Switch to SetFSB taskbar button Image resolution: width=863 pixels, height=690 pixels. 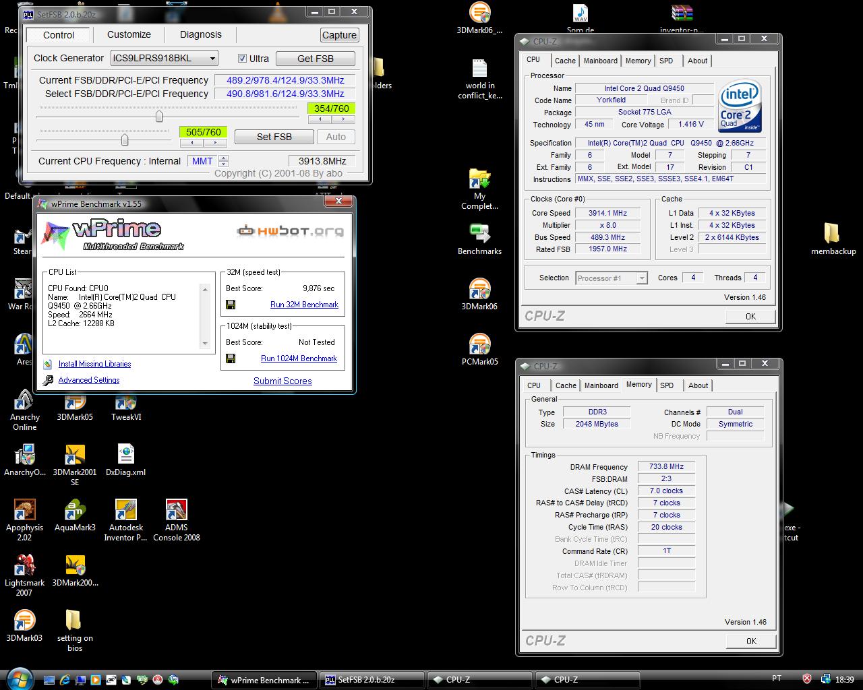[373, 680]
